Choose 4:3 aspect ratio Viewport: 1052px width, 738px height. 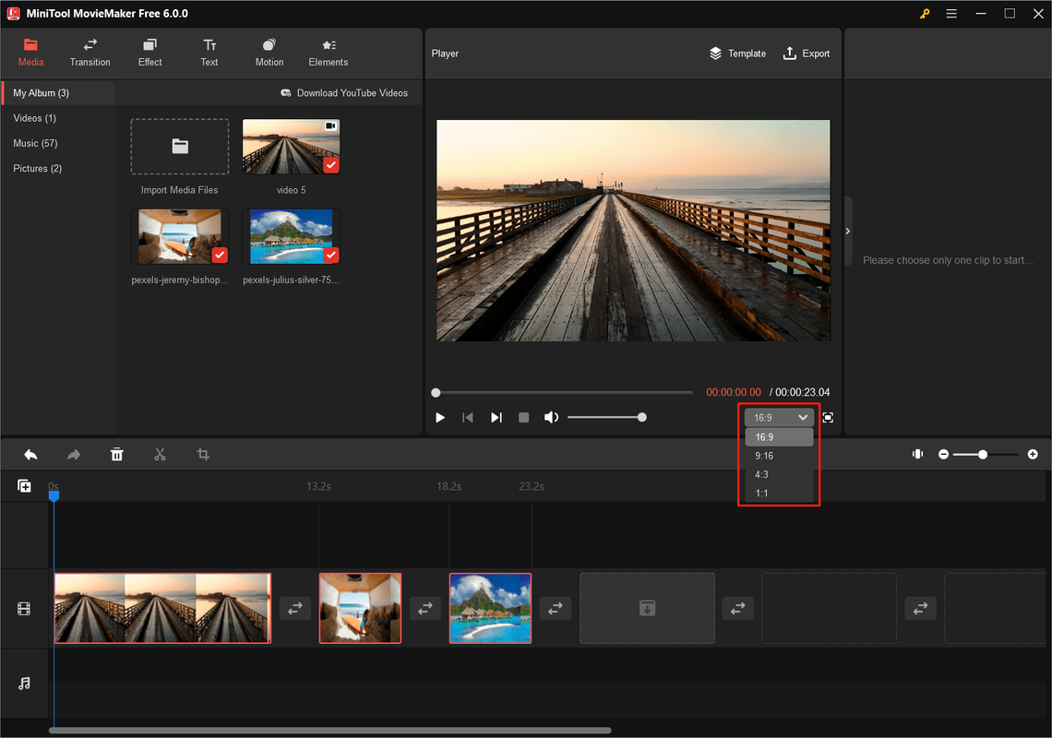click(x=779, y=474)
